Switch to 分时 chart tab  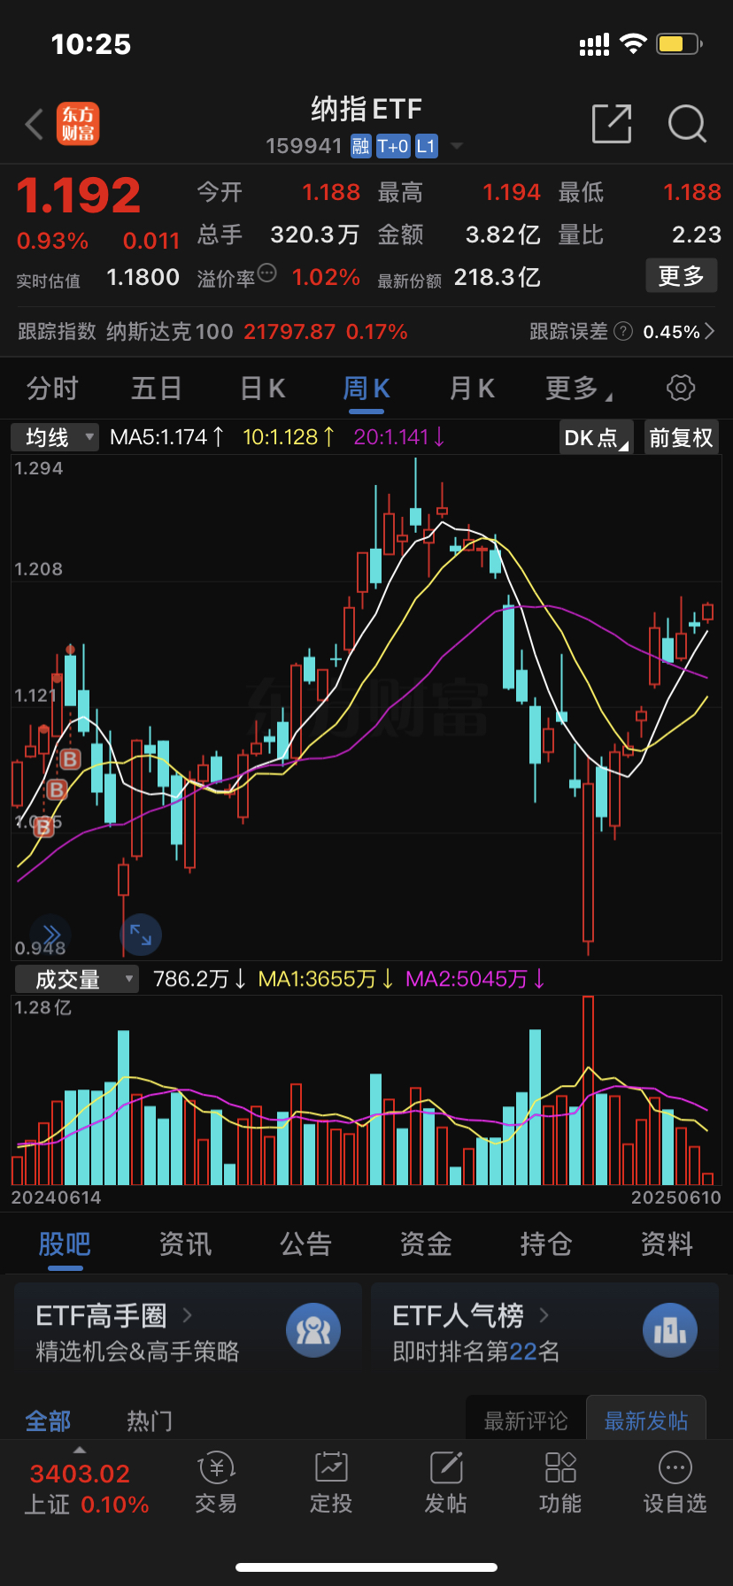[x=52, y=388]
